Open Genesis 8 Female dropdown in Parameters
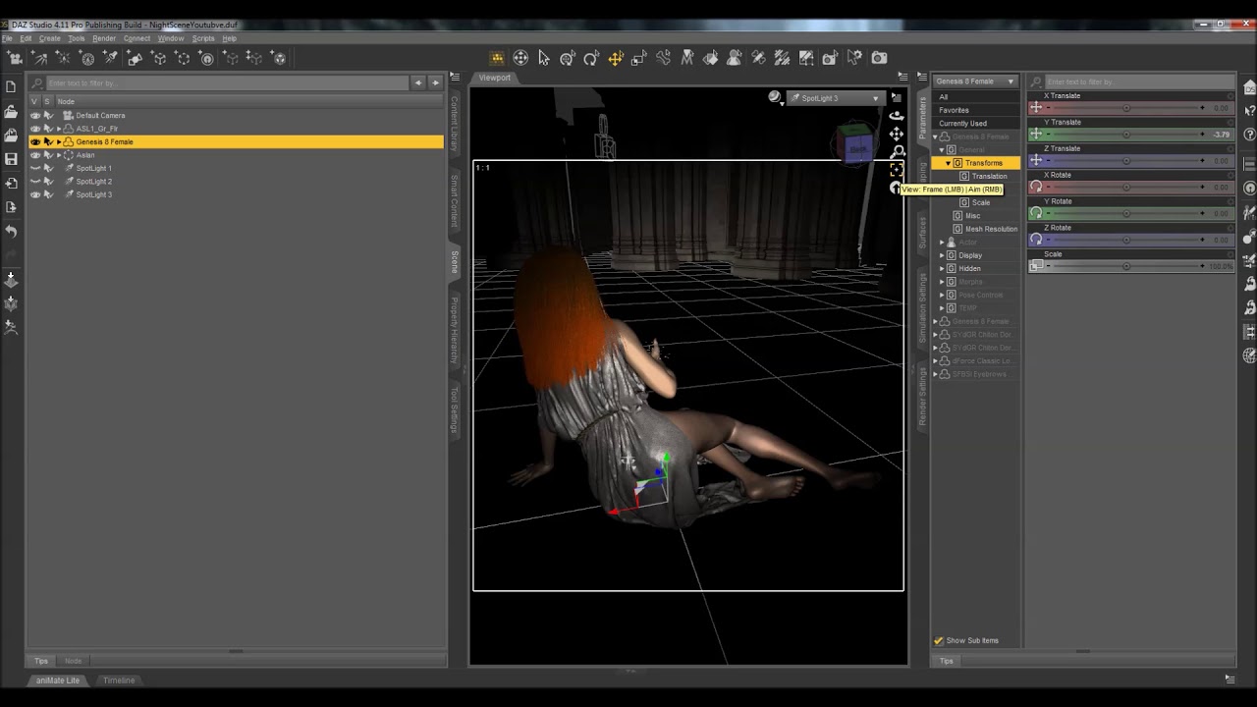Viewport: 1257px width, 707px height. pos(975,82)
